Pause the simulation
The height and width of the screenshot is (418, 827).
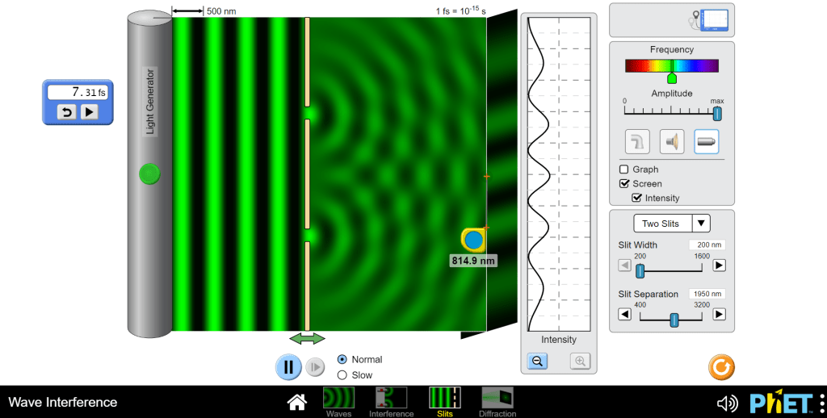(288, 367)
